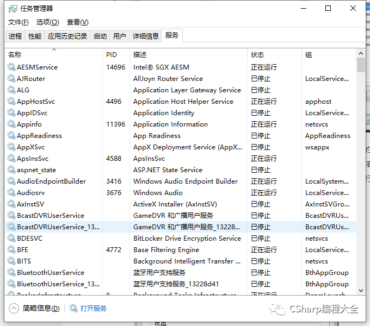Click the apphost group cell

click(x=318, y=102)
